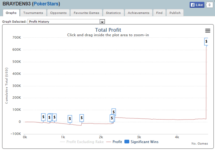The height and width of the screenshot is (150, 215).
Task: Click the dollar marker near 0.8k games
Action: click(x=55, y=117)
